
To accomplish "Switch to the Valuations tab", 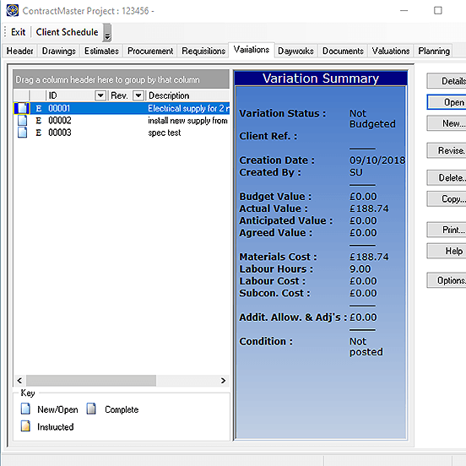I will [391, 51].
